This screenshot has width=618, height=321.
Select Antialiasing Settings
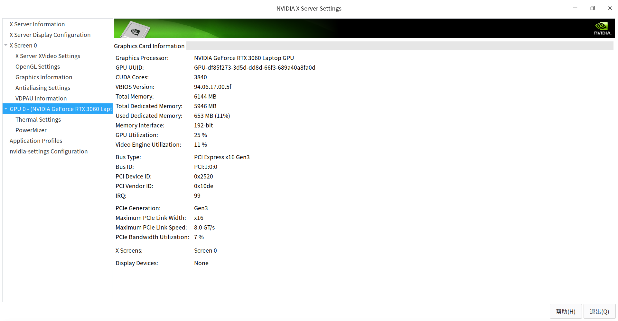coord(43,88)
